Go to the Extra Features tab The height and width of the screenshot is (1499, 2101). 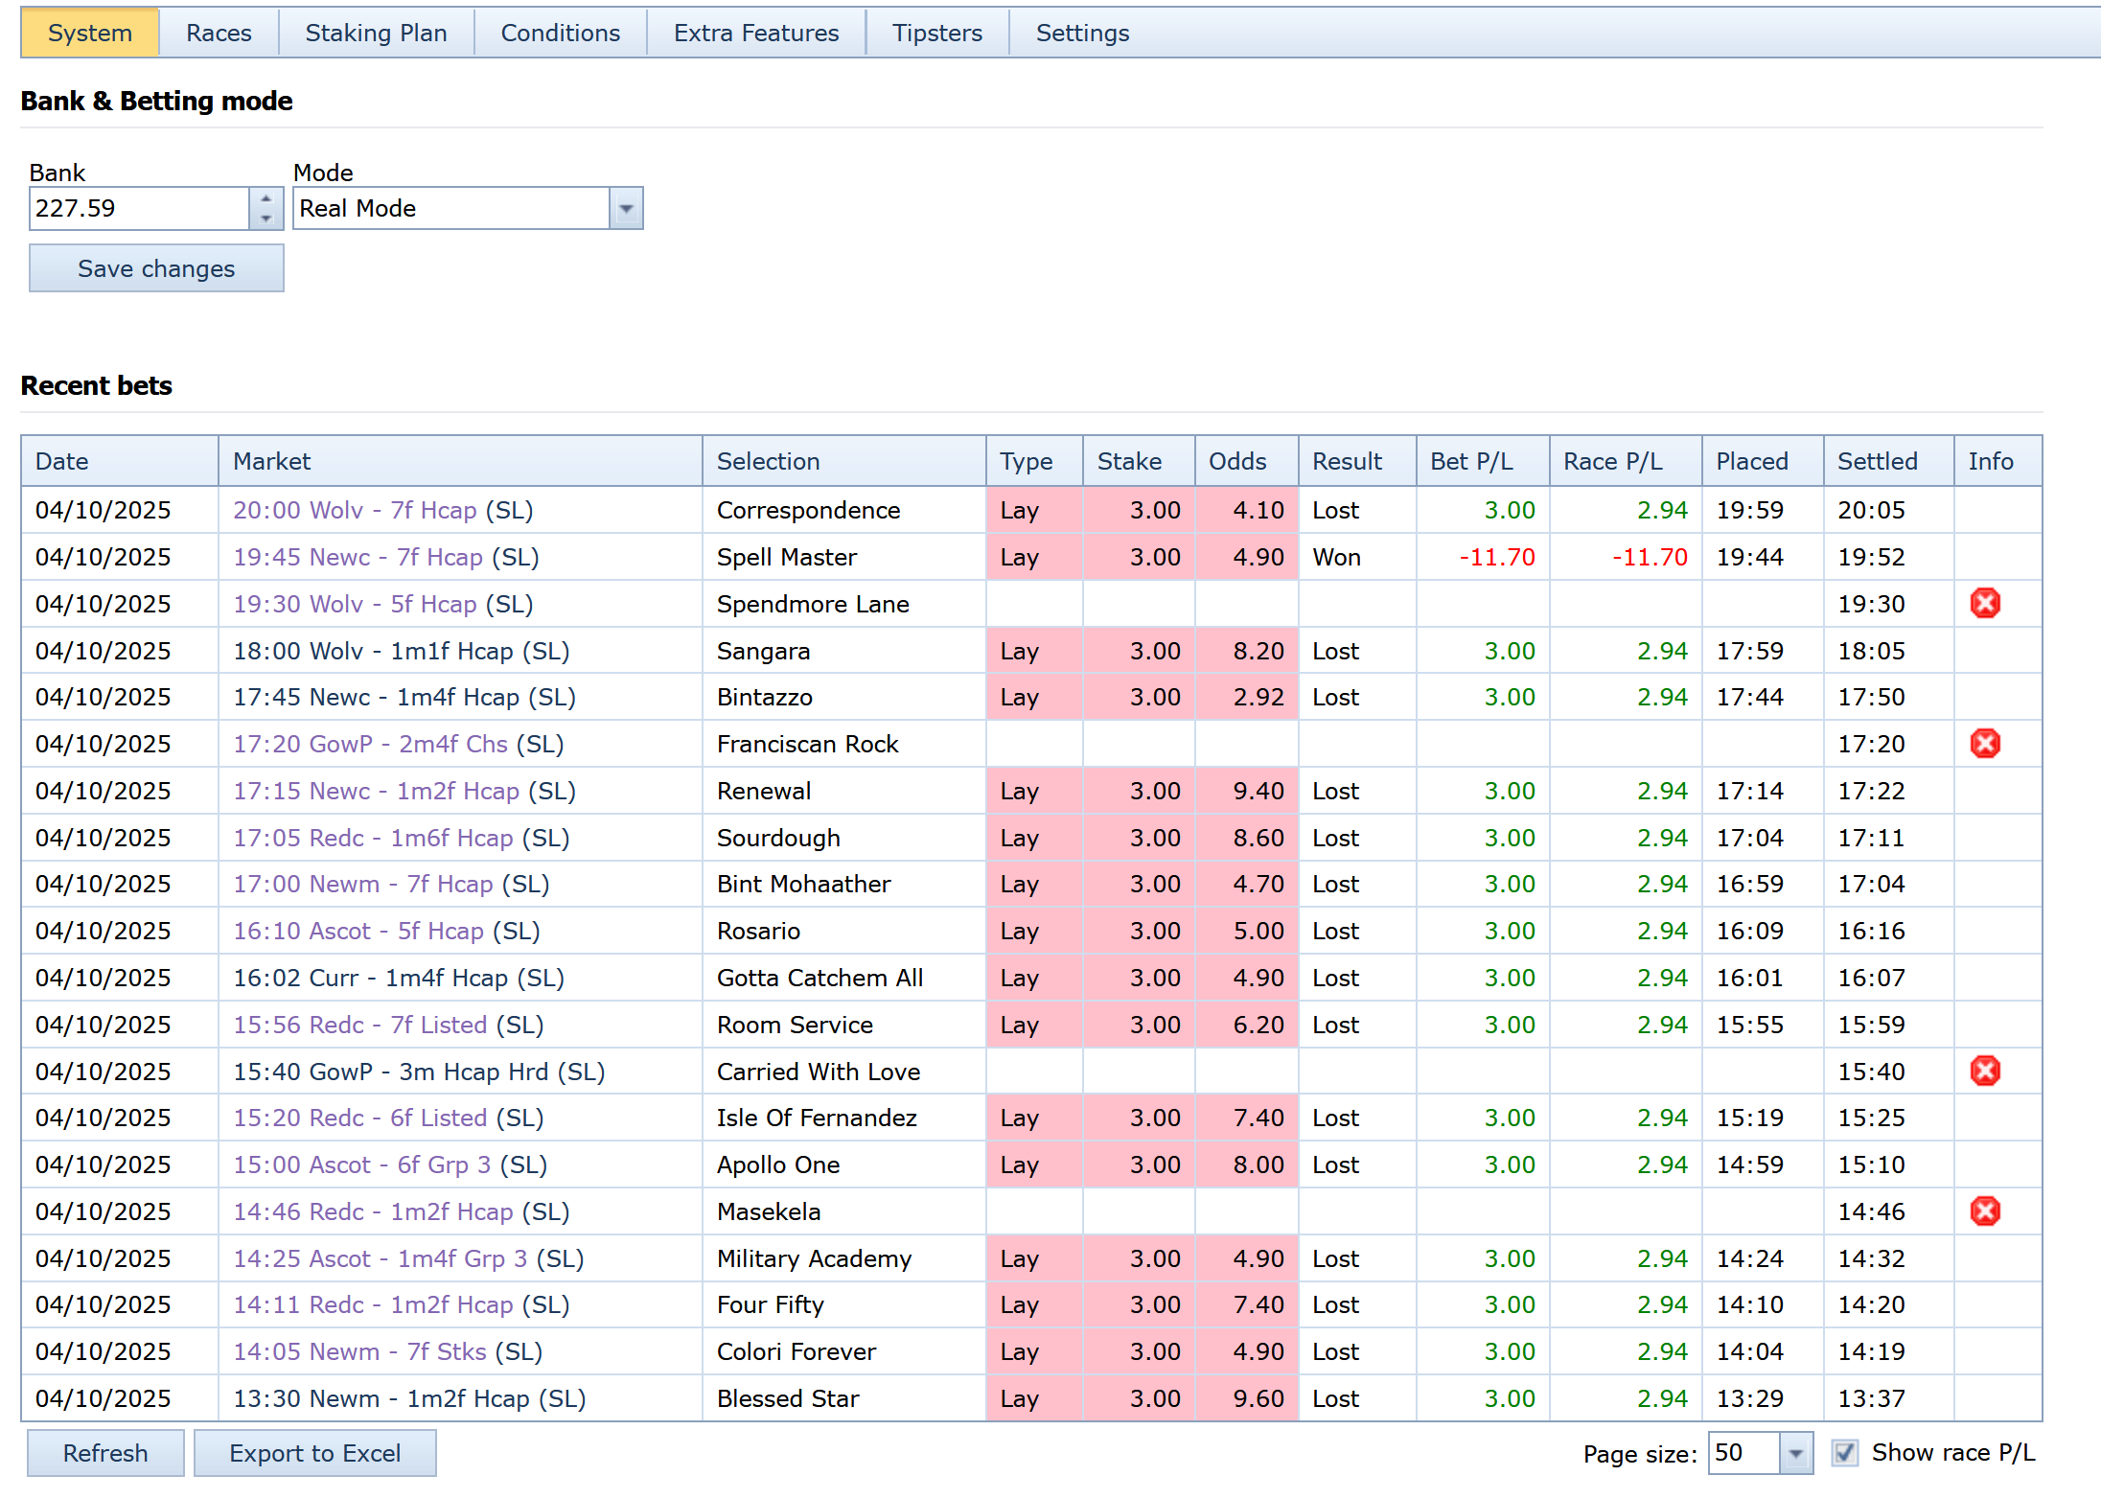pyautogui.click(x=755, y=33)
